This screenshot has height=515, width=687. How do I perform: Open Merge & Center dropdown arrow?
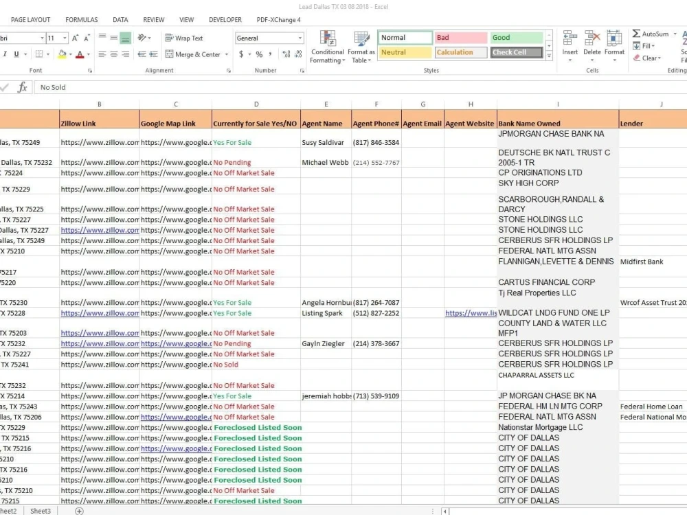(x=227, y=54)
